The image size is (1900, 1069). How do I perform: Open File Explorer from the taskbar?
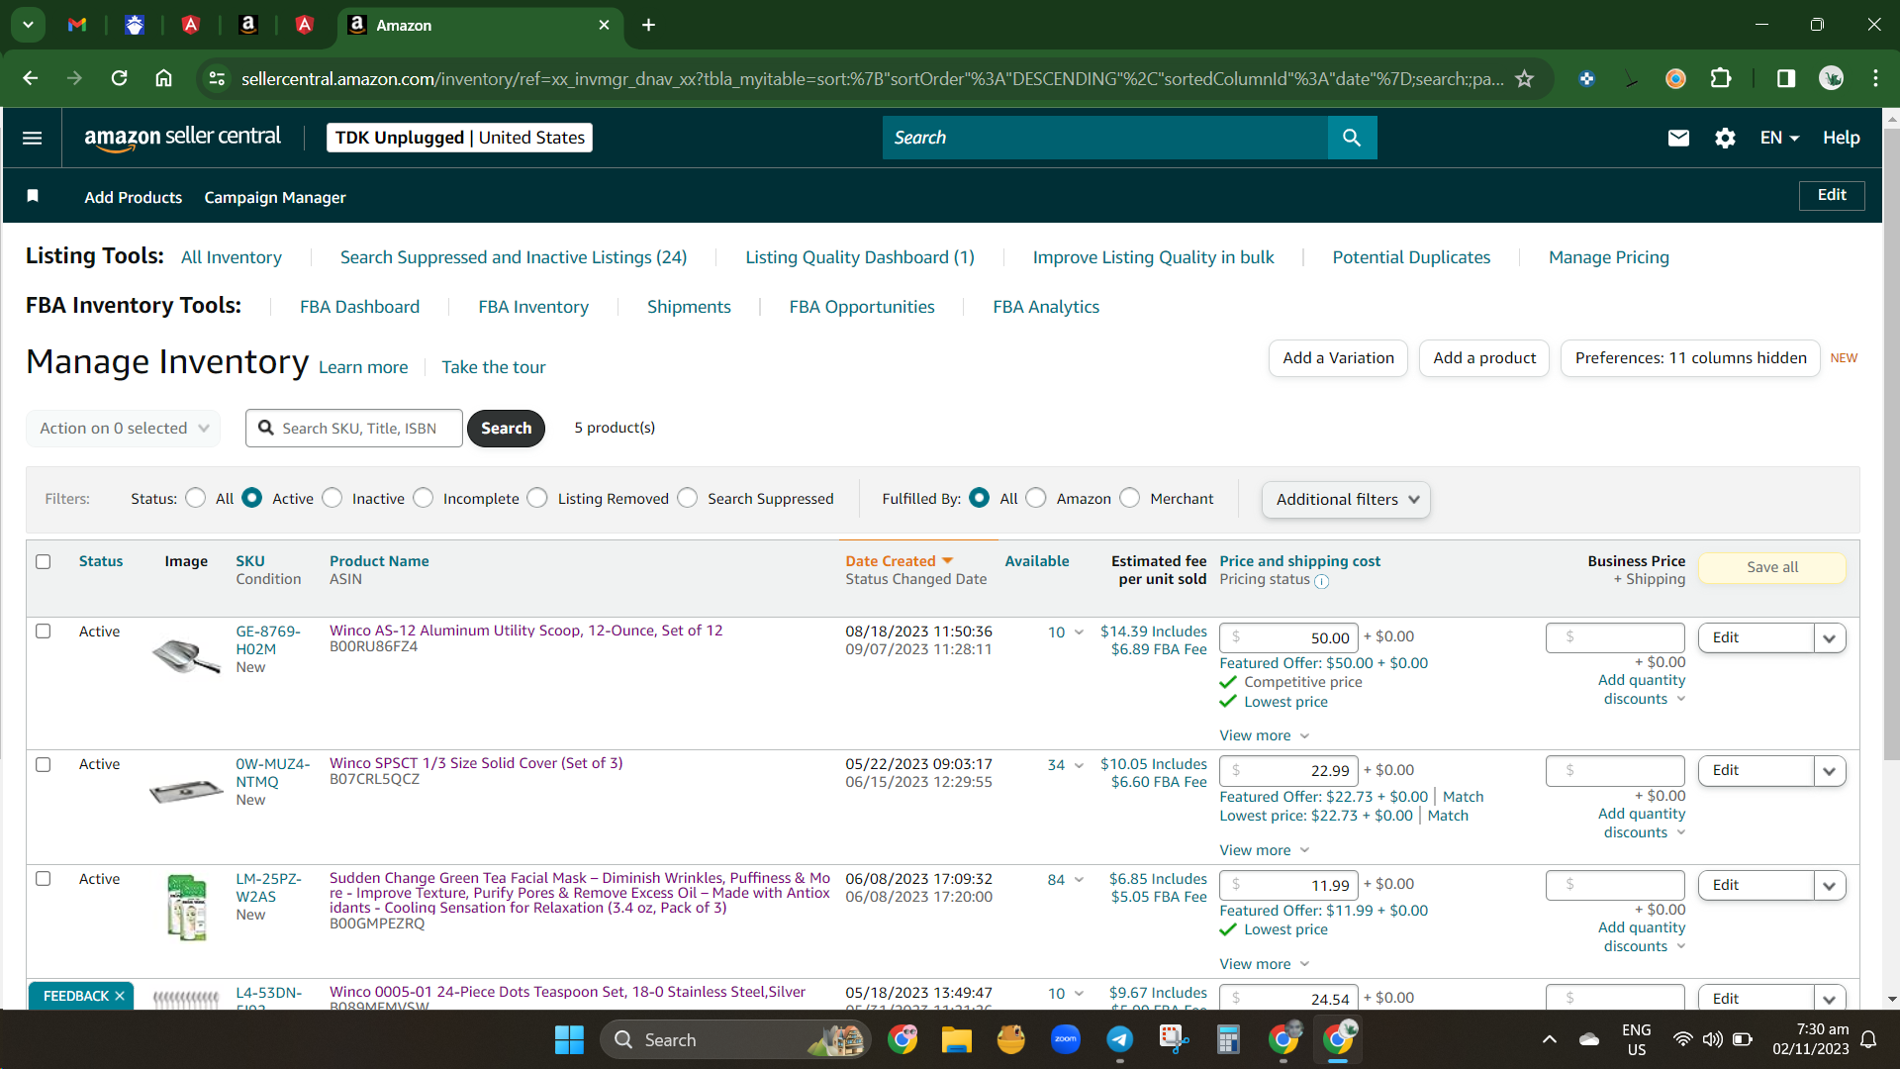[x=956, y=1039]
